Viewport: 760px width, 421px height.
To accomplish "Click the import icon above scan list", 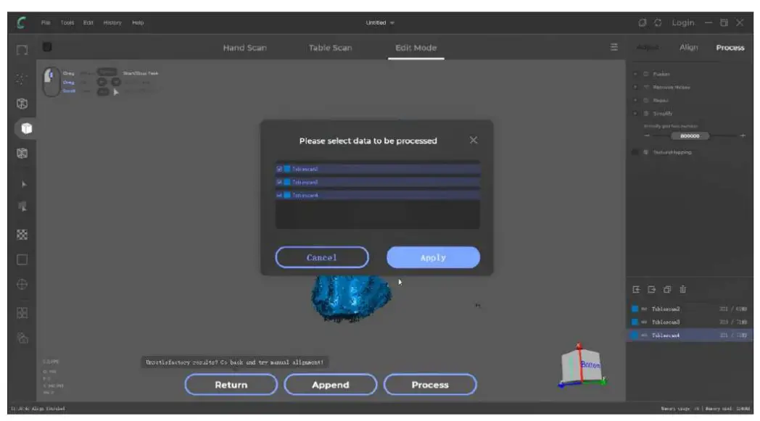I will [637, 289].
